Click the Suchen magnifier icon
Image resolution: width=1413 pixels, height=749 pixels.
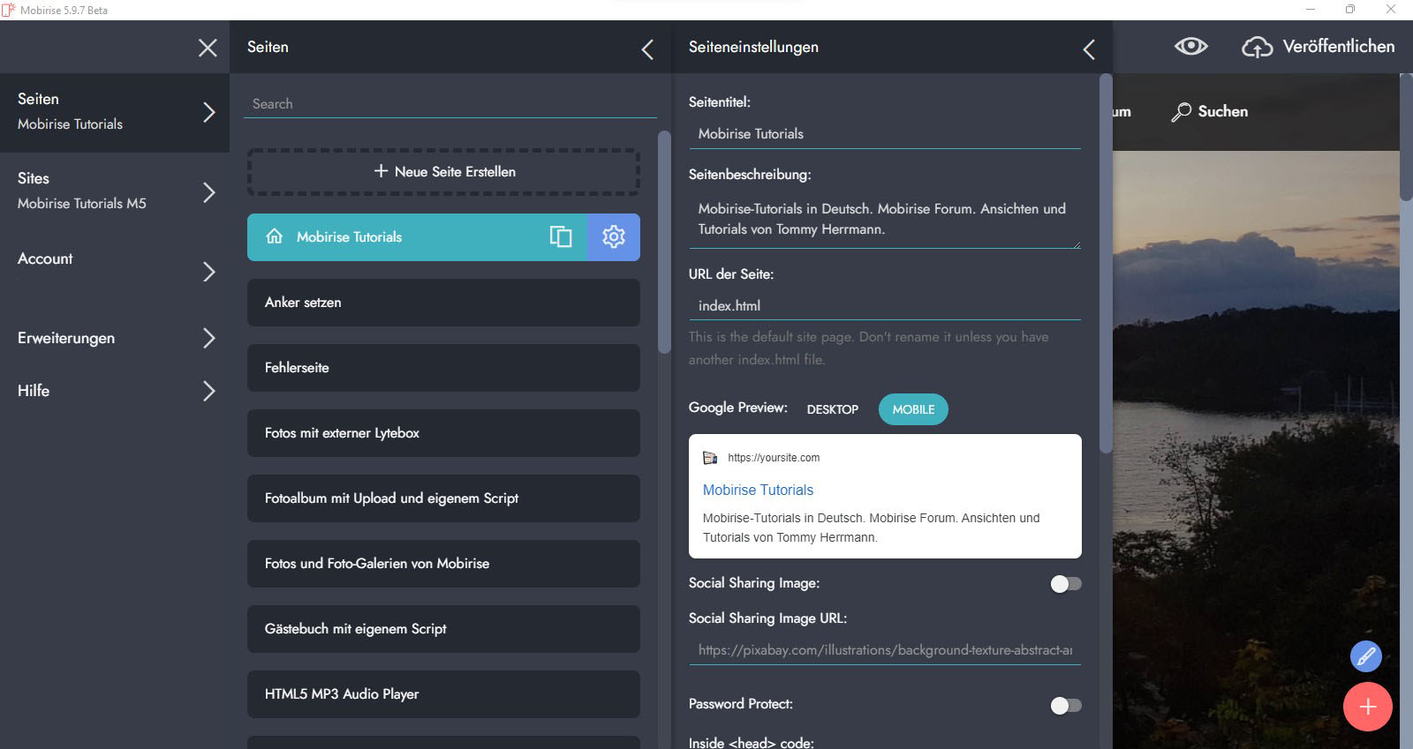pyautogui.click(x=1181, y=112)
